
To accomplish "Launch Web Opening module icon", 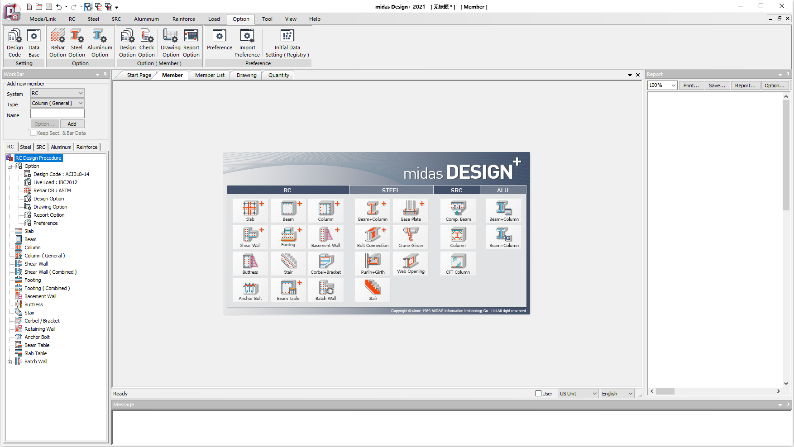I will coord(411,264).
